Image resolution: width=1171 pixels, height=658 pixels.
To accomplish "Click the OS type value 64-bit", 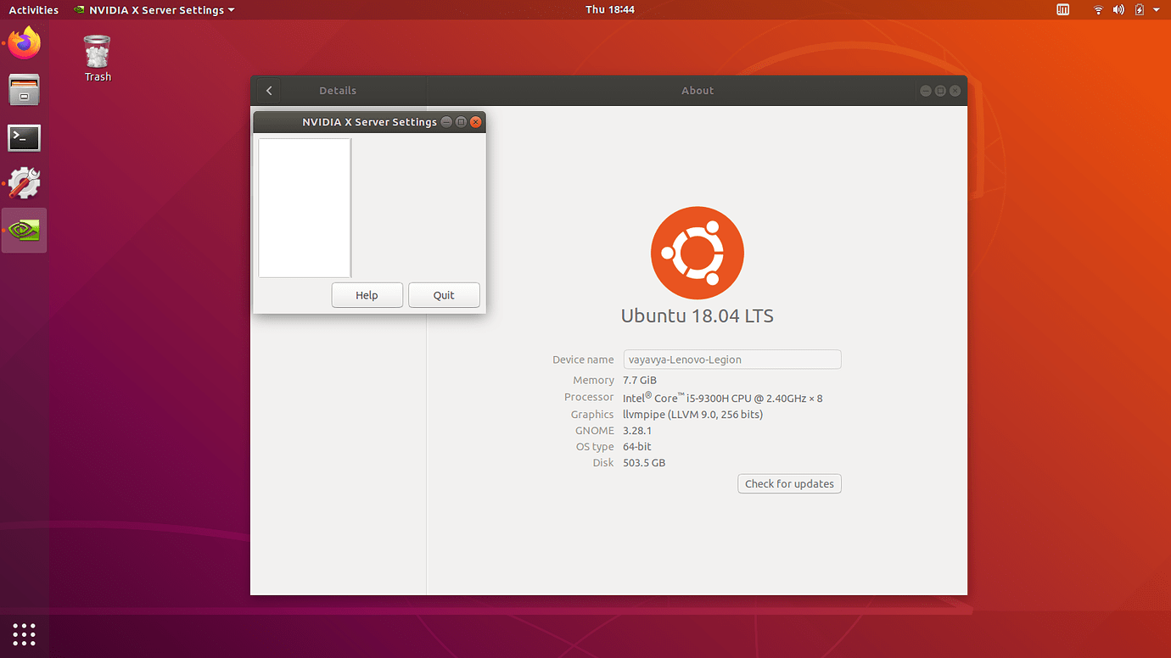I will [637, 447].
